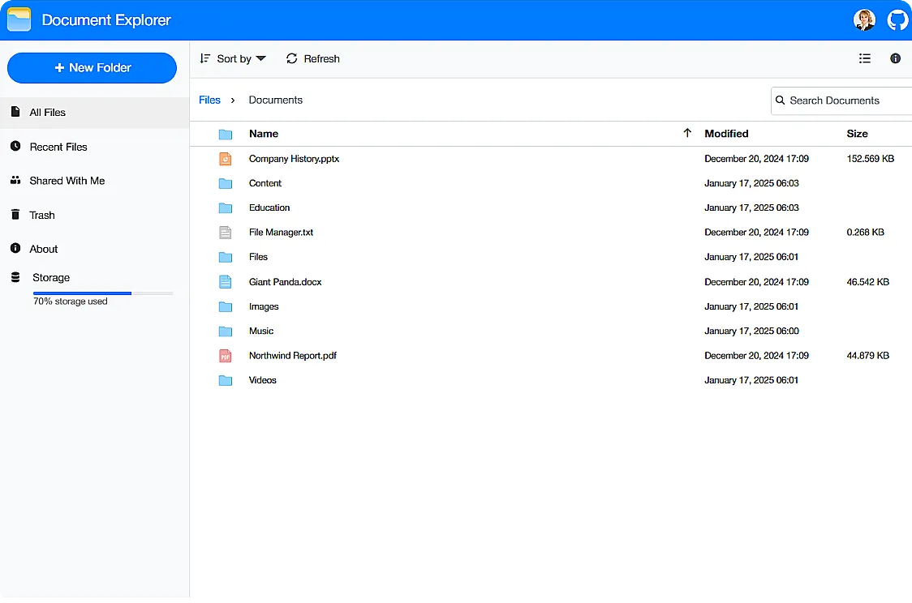Viewport: 912px width, 603px height.
Task: Open the GitHub repository icon
Action: 897,19
